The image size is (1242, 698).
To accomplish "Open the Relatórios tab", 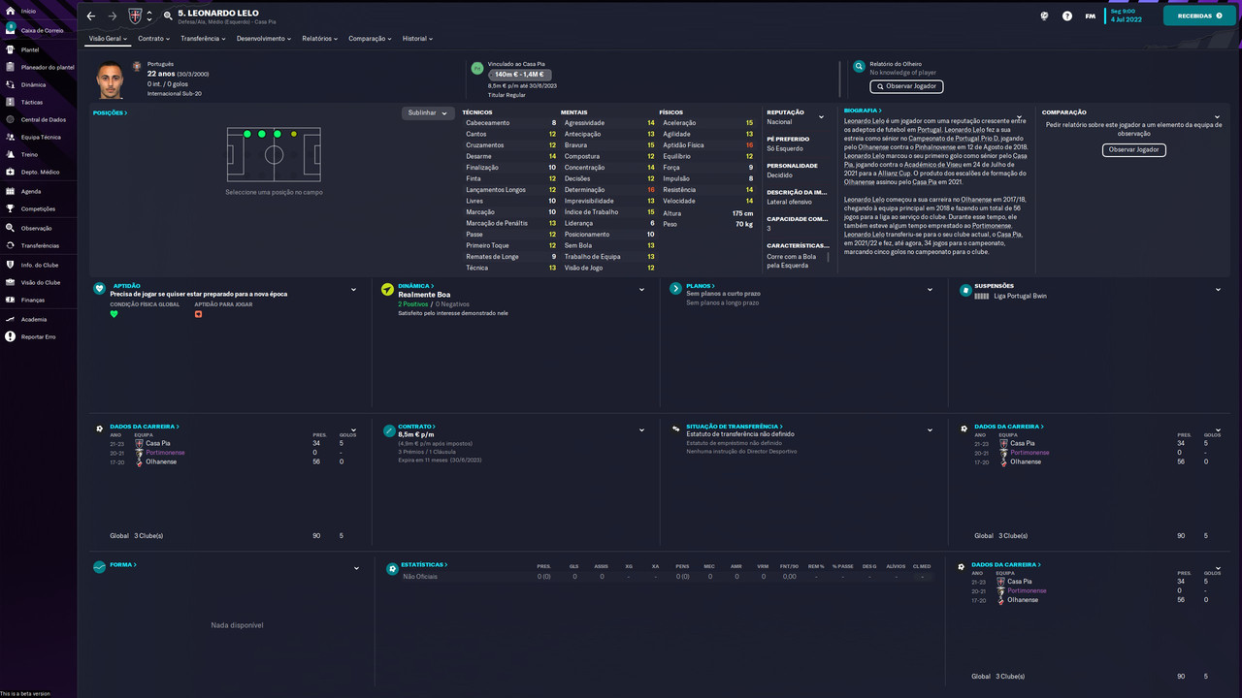I will [x=319, y=39].
